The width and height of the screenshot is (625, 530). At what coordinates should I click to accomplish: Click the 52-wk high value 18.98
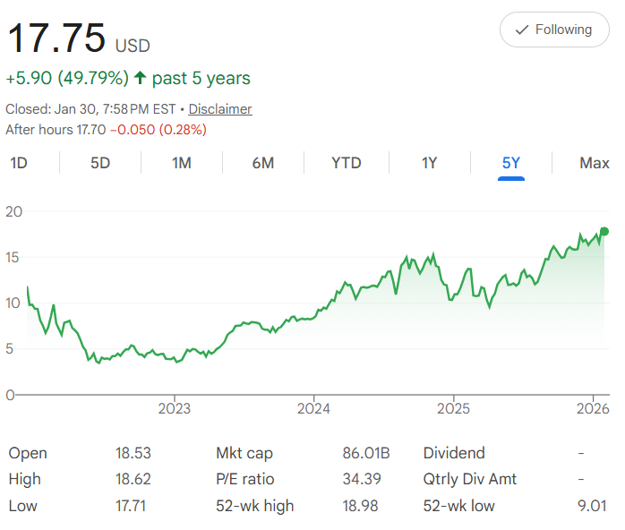pyautogui.click(x=360, y=506)
